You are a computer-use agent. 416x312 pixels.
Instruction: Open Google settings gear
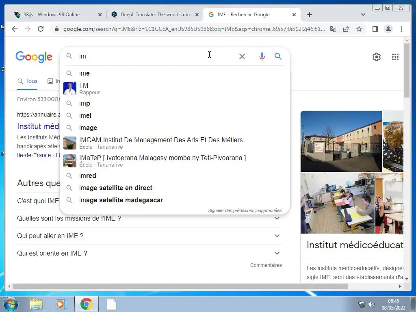coord(377,57)
